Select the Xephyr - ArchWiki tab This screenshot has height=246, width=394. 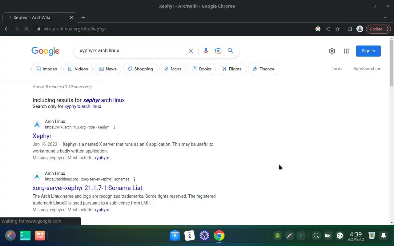40,18
